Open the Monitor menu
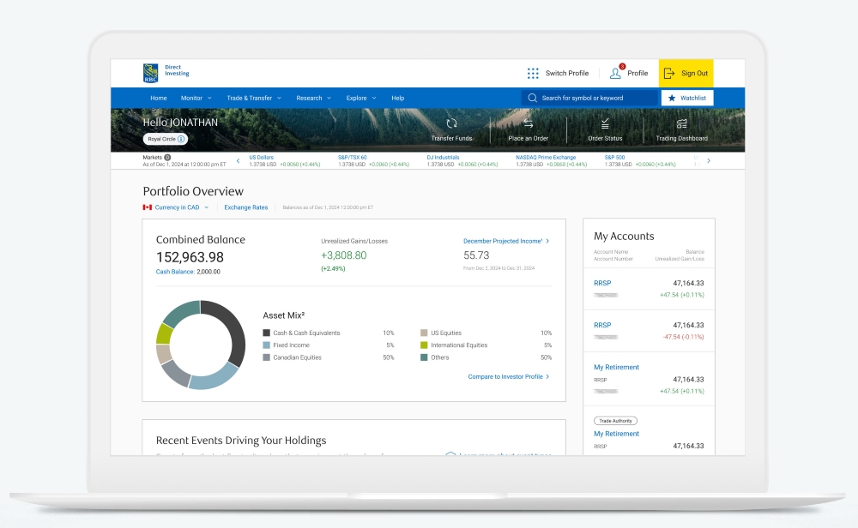This screenshot has width=858, height=528. coord(191,98)
